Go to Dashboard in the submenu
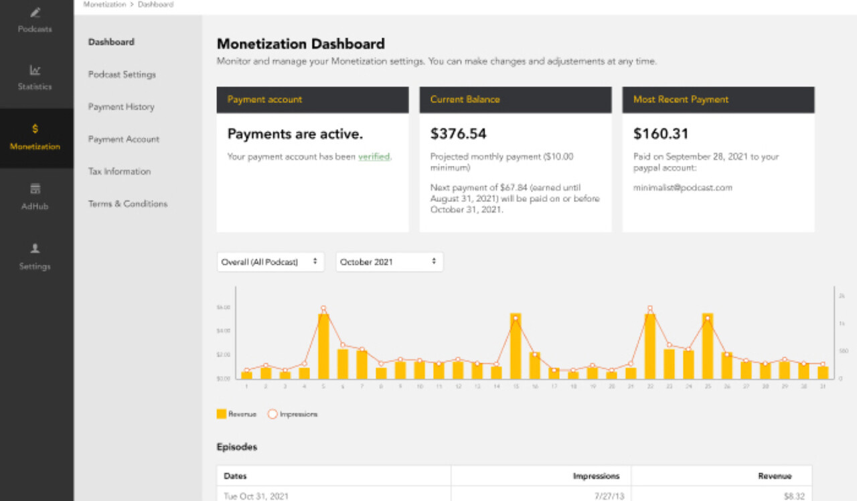The width and height of the screenshot is (857, 501). pyautogui.click(x=111, y=42)
